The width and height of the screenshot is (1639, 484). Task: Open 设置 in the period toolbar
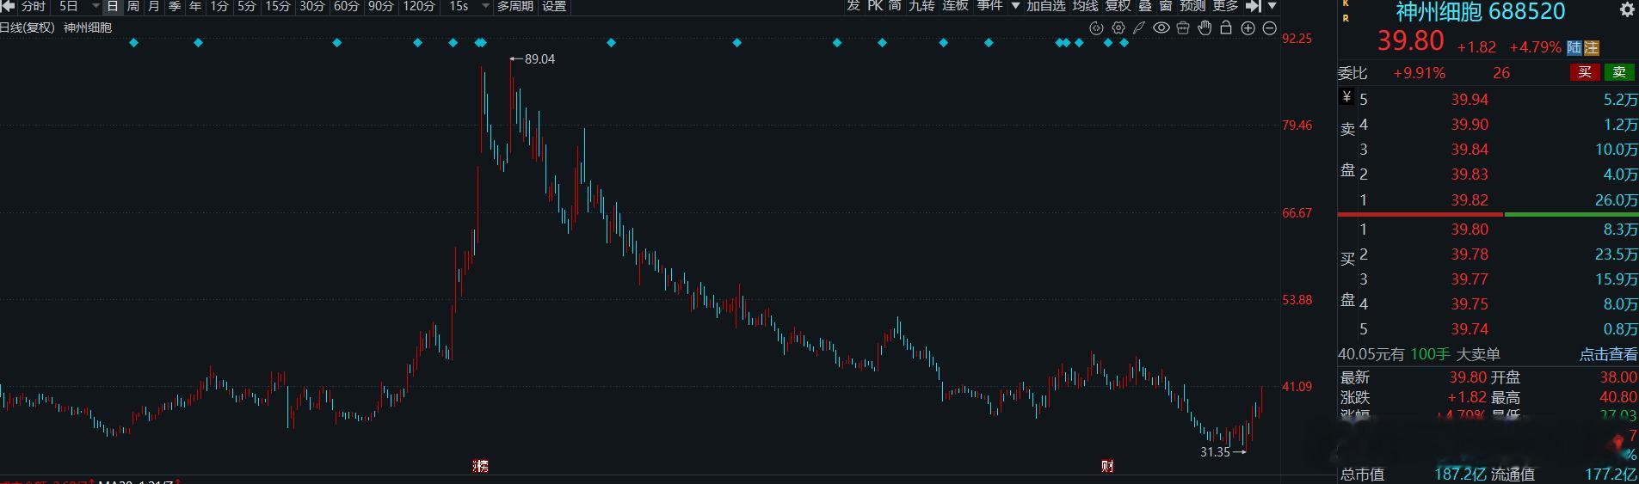pos(555,6)
